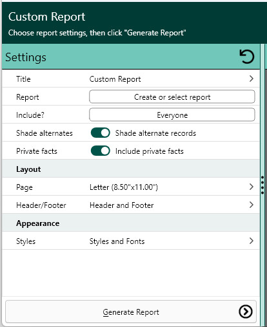The width and height of the screenshot is (267, 327).
Task: Click the Appearance section heading
Action: click(x=38, y=223)
